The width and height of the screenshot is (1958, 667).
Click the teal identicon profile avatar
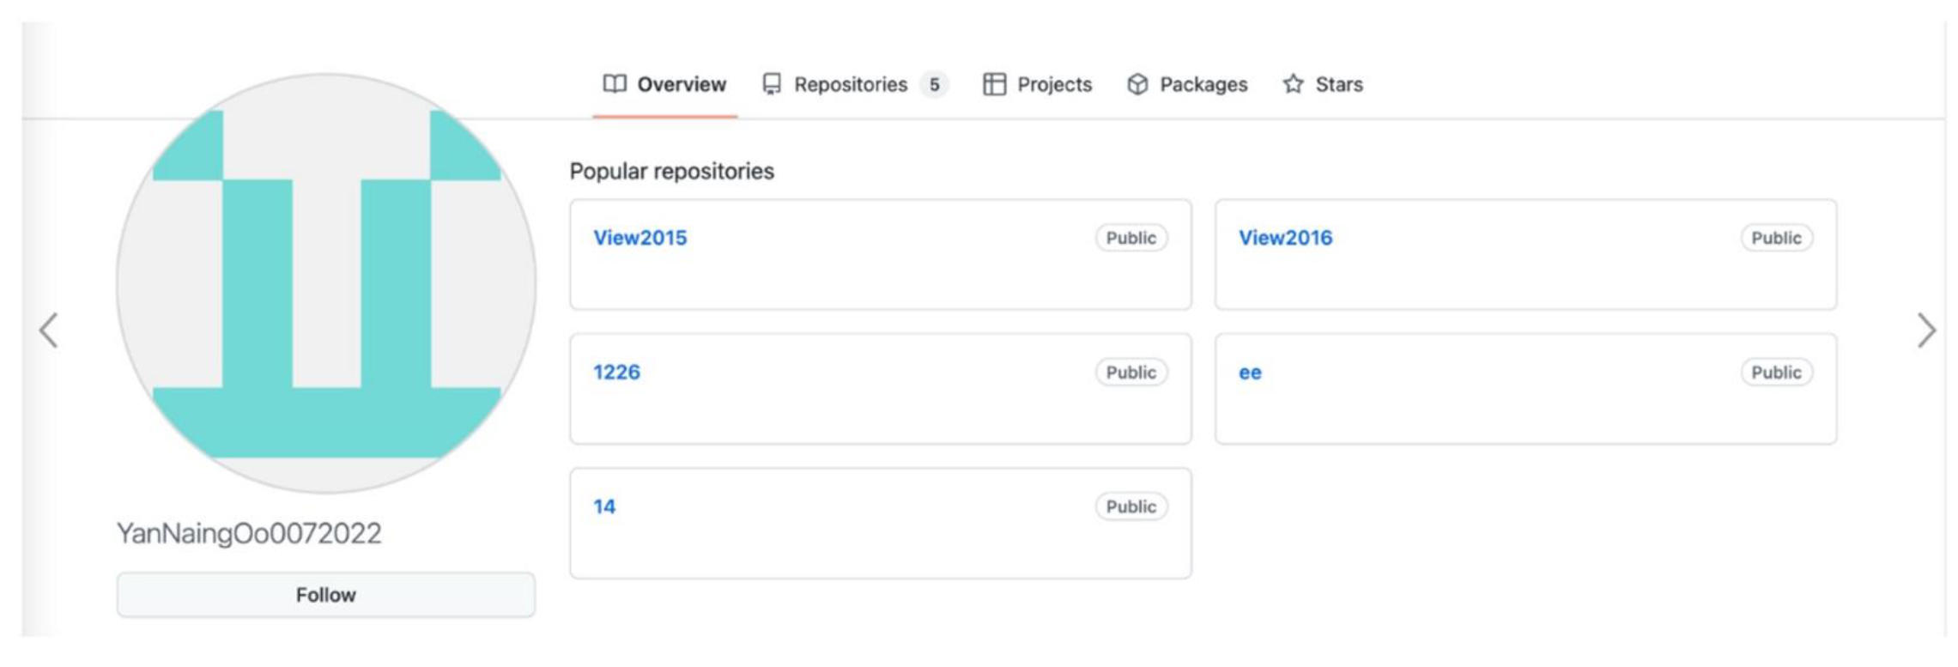(326, 283)
